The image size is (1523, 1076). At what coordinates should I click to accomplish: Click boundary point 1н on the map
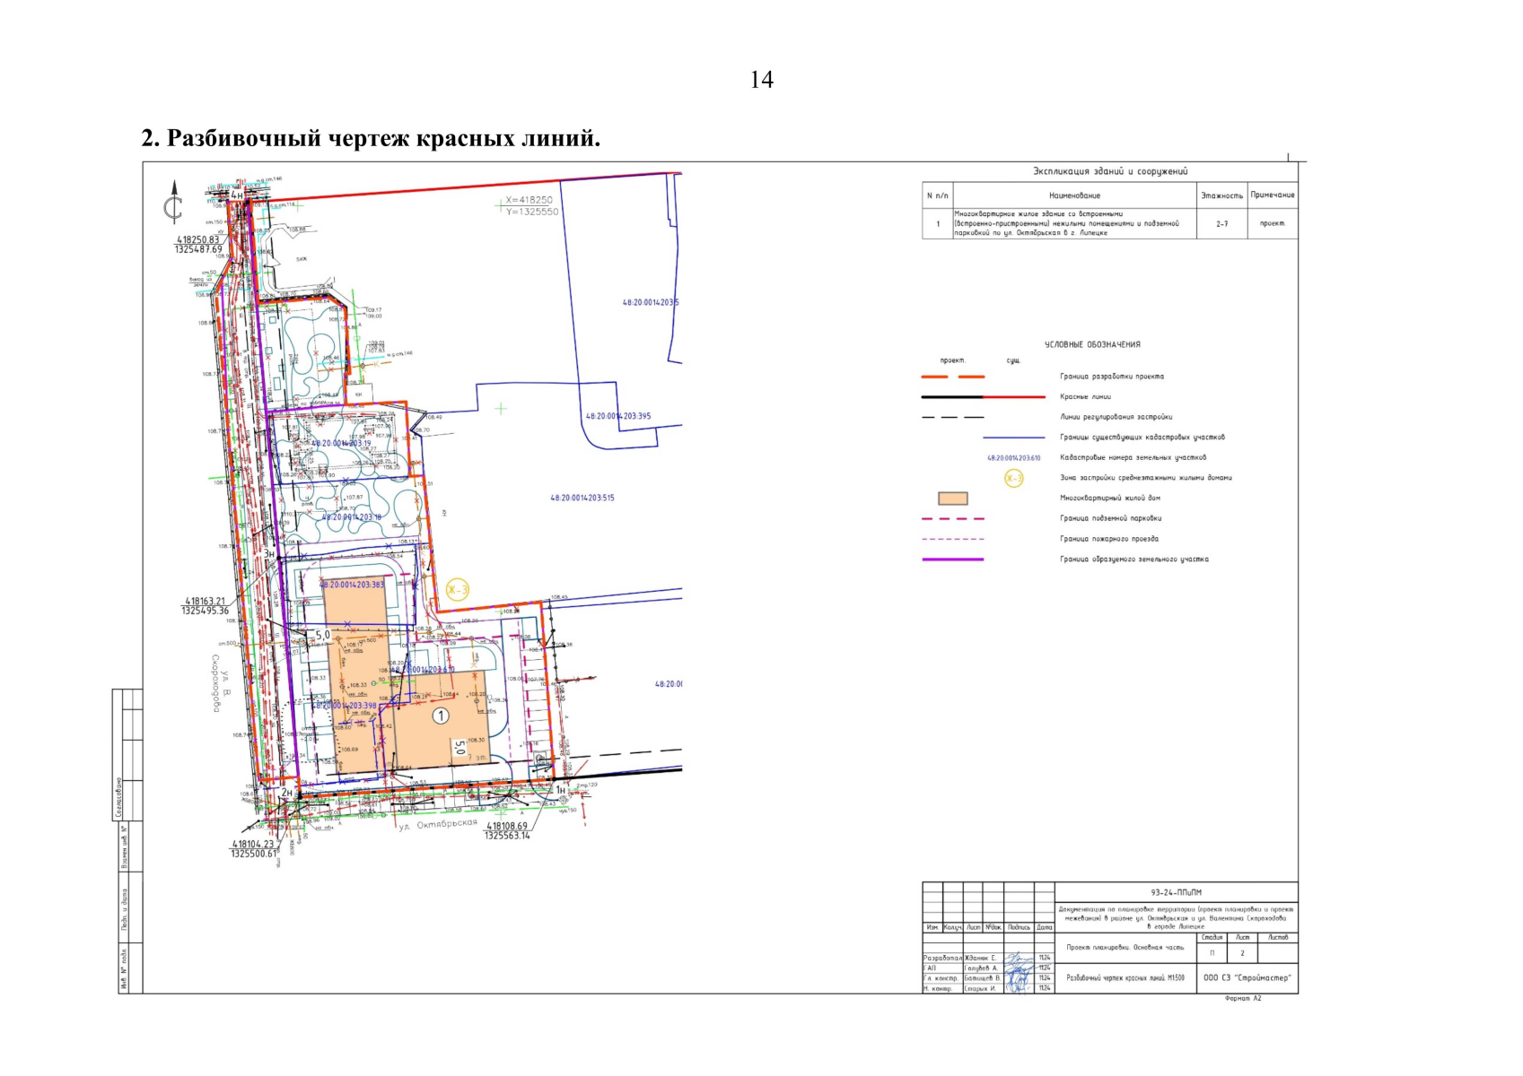coord(561,790)
